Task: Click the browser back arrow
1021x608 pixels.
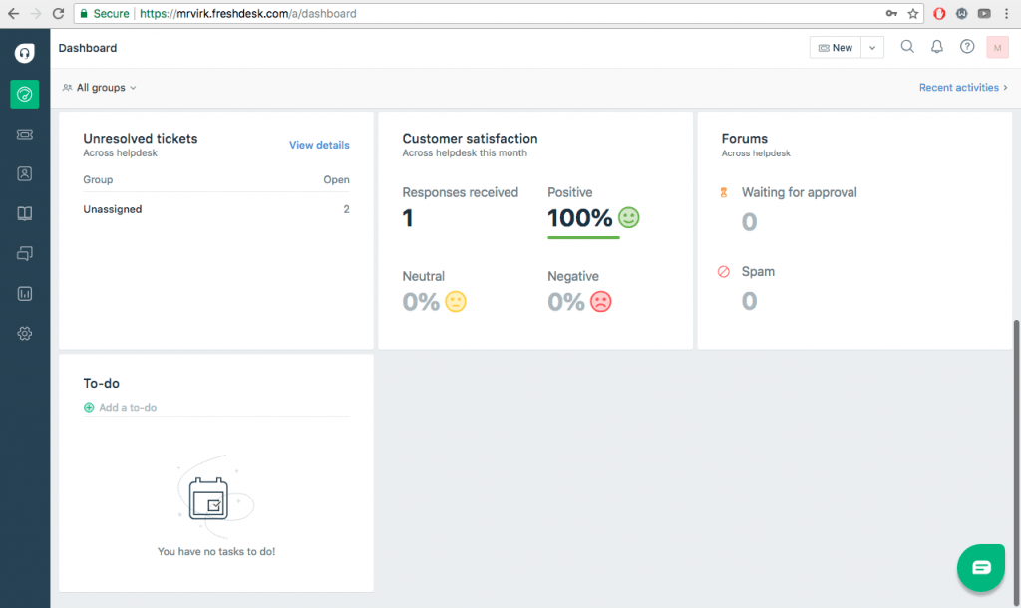Action: click(x=13, y=14)
